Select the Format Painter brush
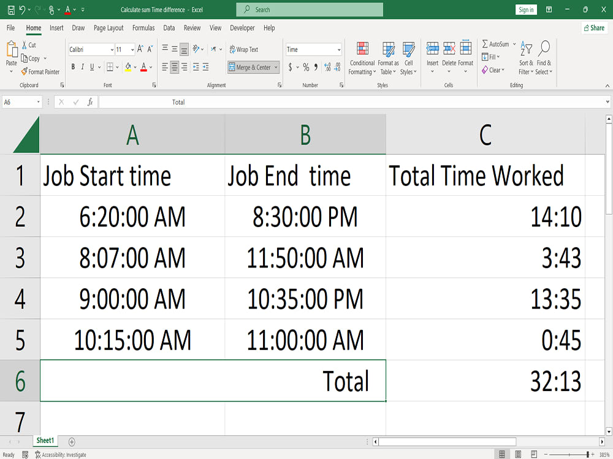 (x=25, y=72)
